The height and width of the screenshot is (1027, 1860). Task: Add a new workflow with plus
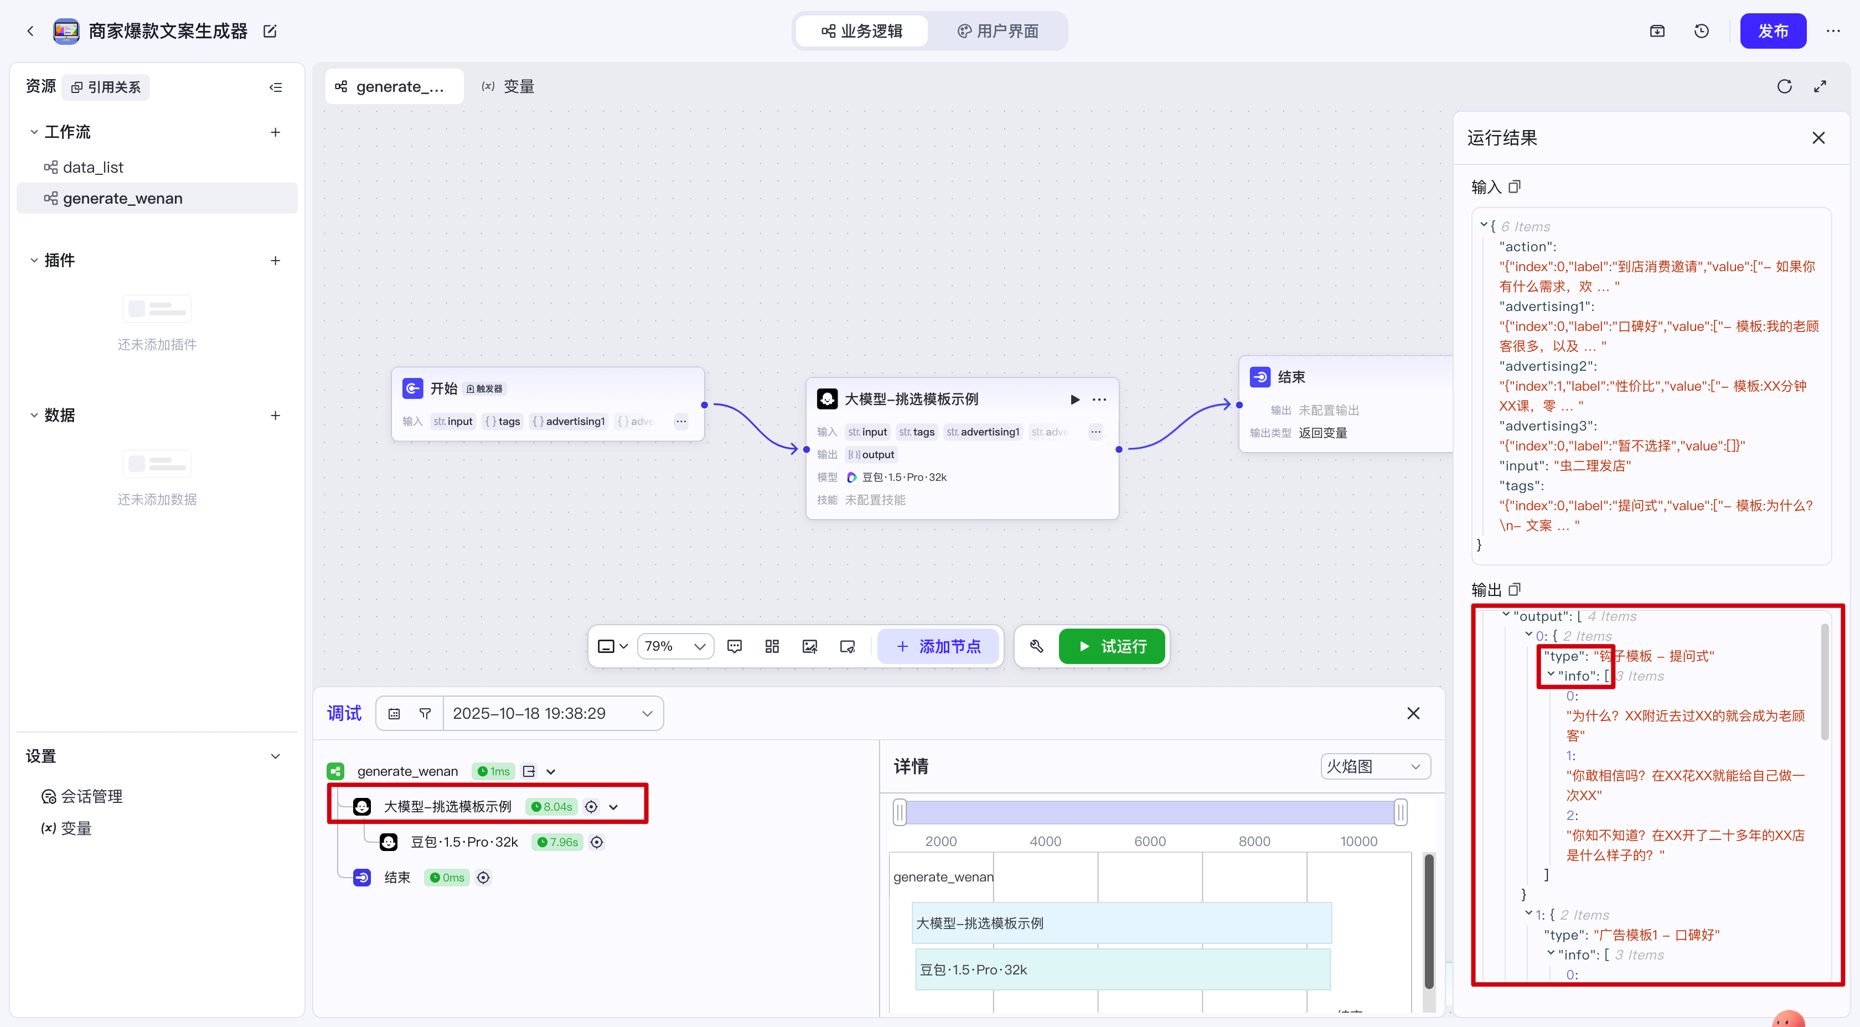275,132
